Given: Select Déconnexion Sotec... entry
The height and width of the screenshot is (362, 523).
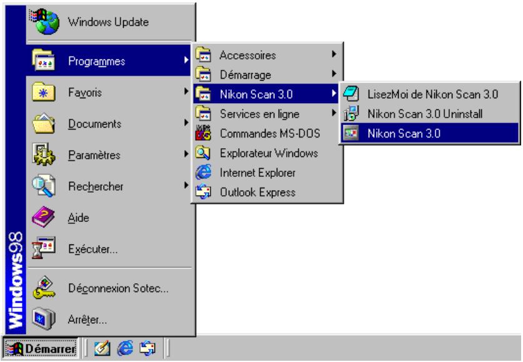Looking at the screenshot, I should 109,288.
